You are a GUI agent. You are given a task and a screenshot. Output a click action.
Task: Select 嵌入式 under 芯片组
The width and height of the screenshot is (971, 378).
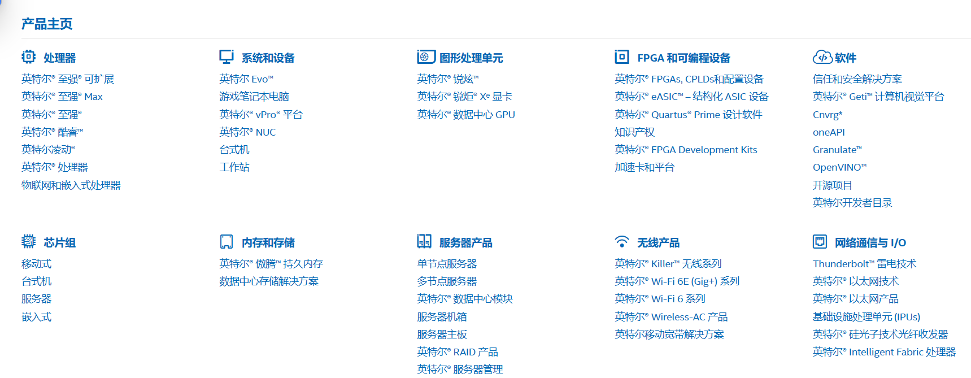point(37,316)
